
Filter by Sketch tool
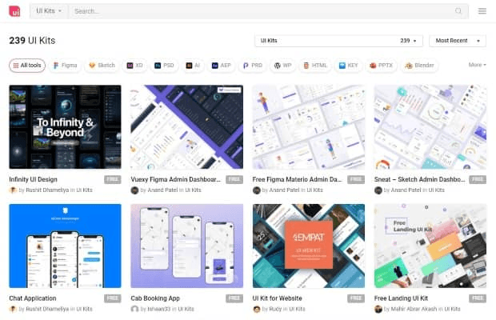102,66
